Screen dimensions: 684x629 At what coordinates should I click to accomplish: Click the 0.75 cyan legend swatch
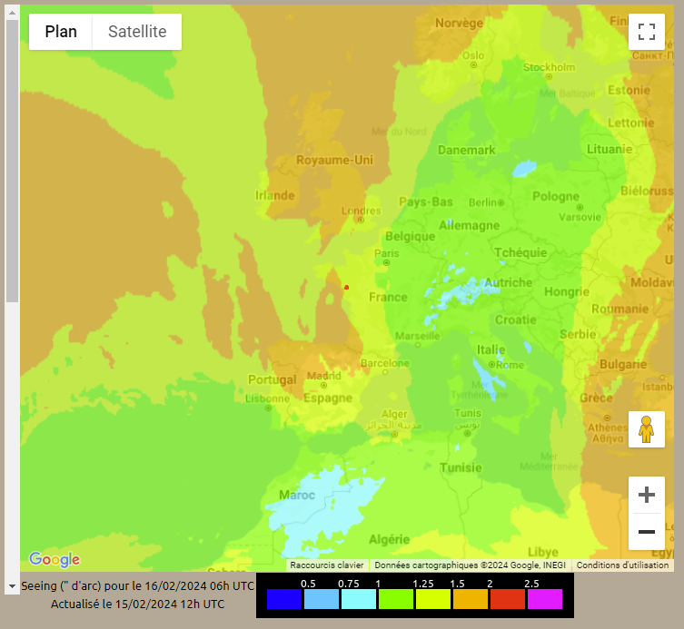point(359,599)
